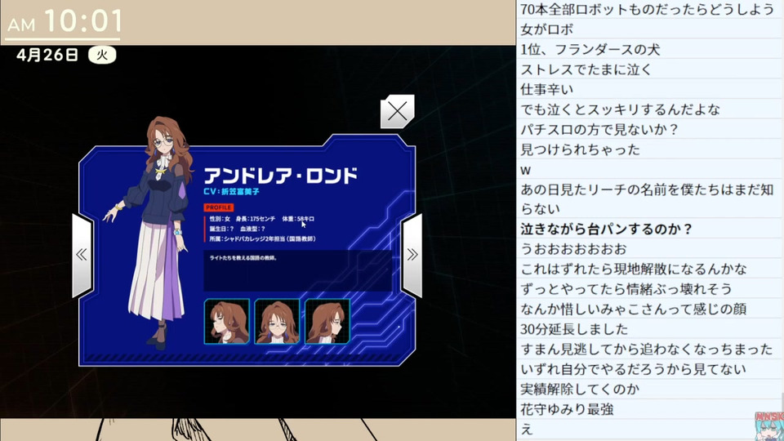
Task: Click the 身長:175センチ height value
Action: [255, 219]
